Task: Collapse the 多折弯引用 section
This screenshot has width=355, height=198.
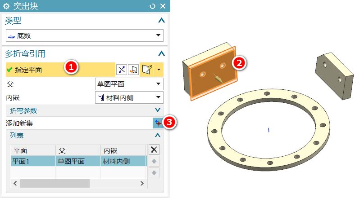Action: click(161, 53)
